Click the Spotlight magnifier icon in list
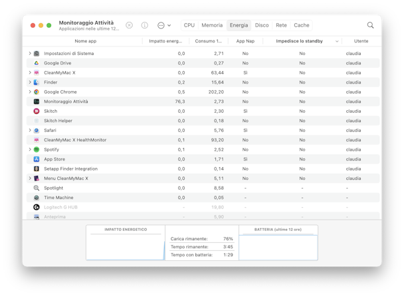Image resolution: width=404 pixels, height=296 pixels. pos(37,188)
